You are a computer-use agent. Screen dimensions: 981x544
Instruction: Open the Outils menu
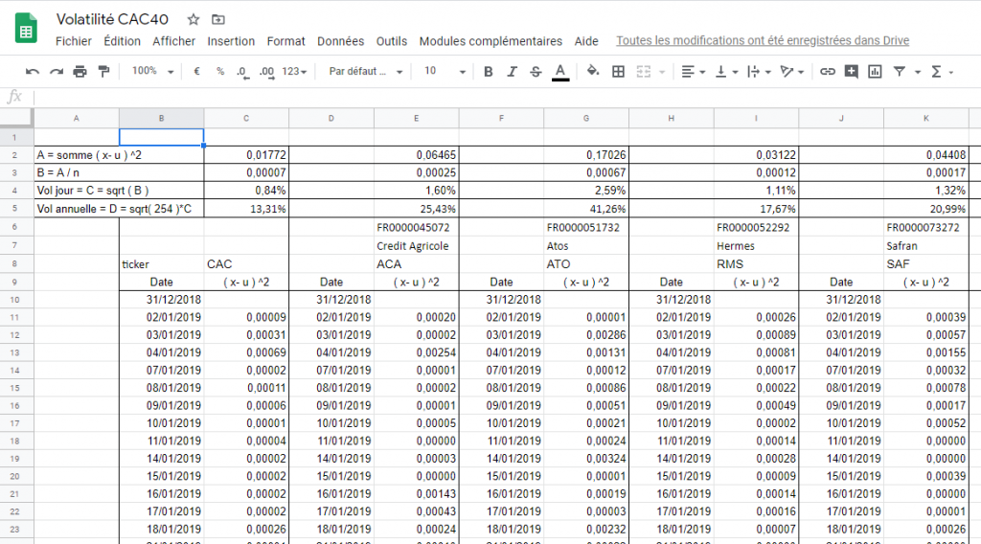pyautogui.click(x=392, y=41)
